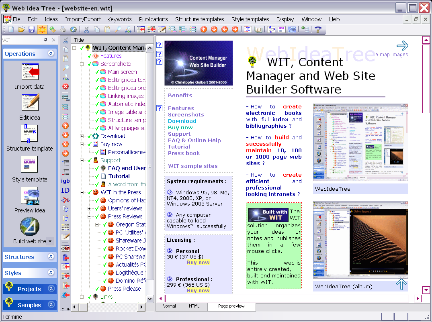Click the tree panel scroll down arrow
Screen dimensions: 432x322
coord(149,299)
